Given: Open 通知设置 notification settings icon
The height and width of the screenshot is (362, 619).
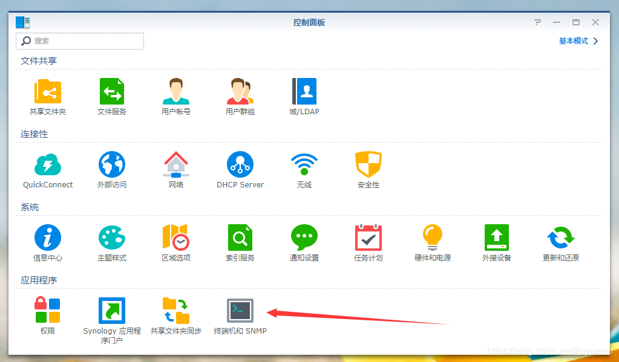Looking at the screenshot, I should click(x=304, y=238).
